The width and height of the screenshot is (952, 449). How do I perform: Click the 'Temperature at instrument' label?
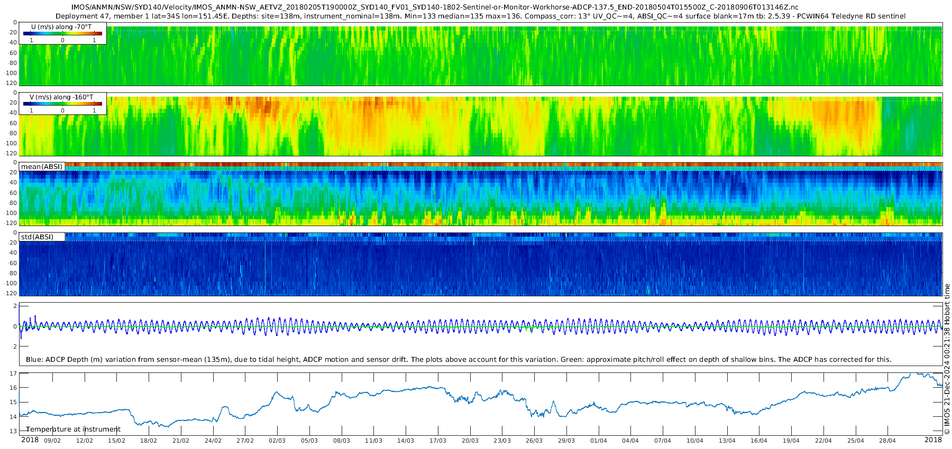[x=73, y=429]
